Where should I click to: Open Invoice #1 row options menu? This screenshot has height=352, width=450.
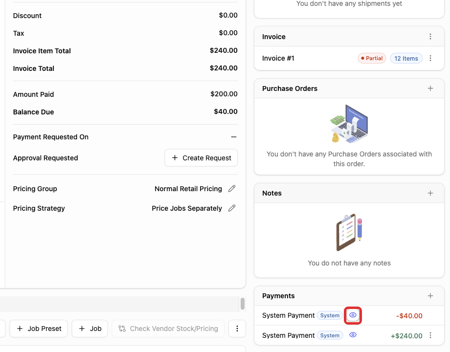(430, 58)
